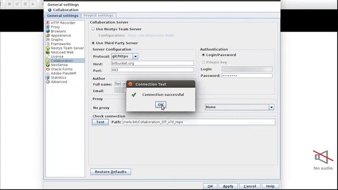Select the License key icon
The width and height of the screenshot is (338, 190).
pos(48,56)
